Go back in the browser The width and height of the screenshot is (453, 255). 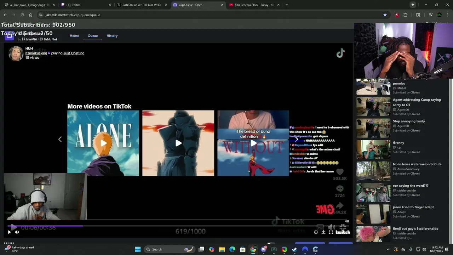pyautogui.click(x=5, y=15)
